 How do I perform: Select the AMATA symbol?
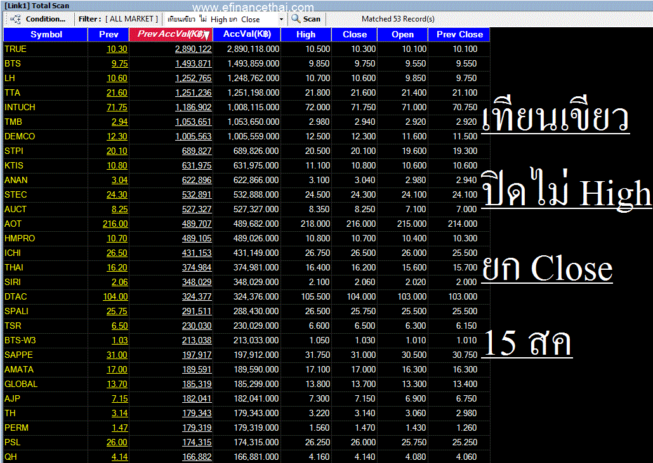coord(19,369)
